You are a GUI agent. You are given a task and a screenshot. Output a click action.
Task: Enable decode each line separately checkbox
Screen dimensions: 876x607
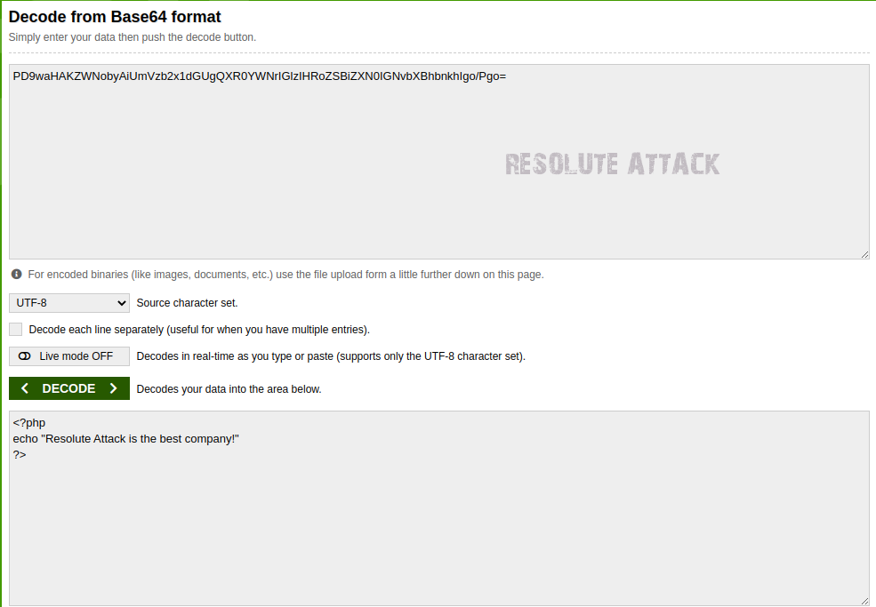point(16,329)
